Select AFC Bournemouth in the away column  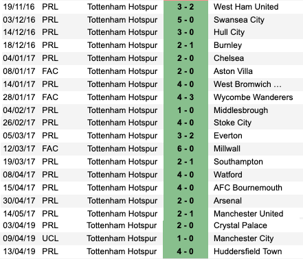(x=248, y=188)
